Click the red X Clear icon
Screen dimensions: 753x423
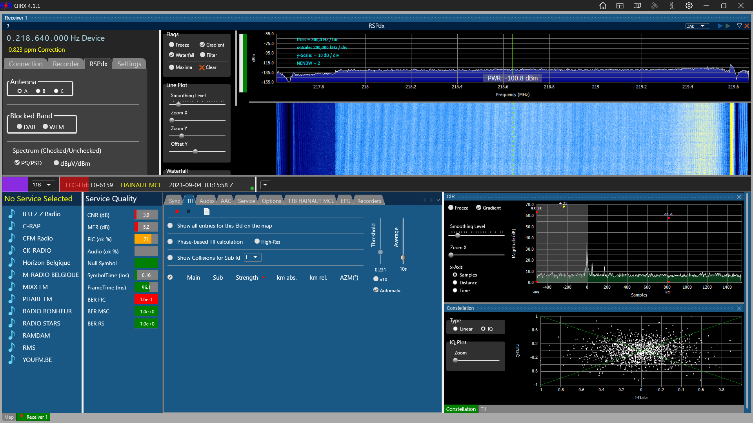[202, 67]
